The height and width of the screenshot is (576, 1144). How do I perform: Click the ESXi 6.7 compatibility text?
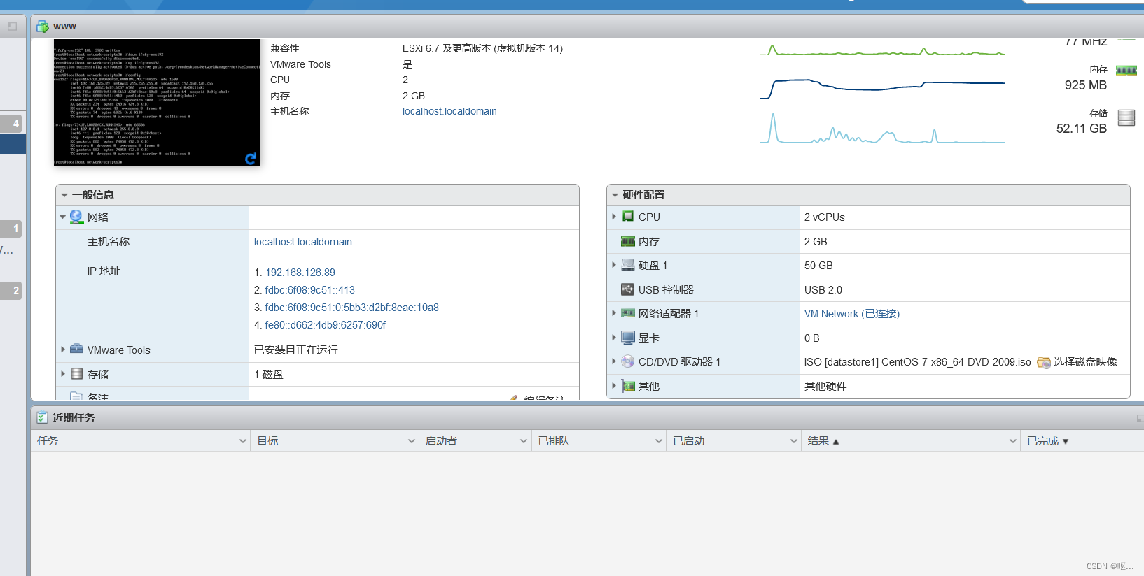[x=482, y=48]
